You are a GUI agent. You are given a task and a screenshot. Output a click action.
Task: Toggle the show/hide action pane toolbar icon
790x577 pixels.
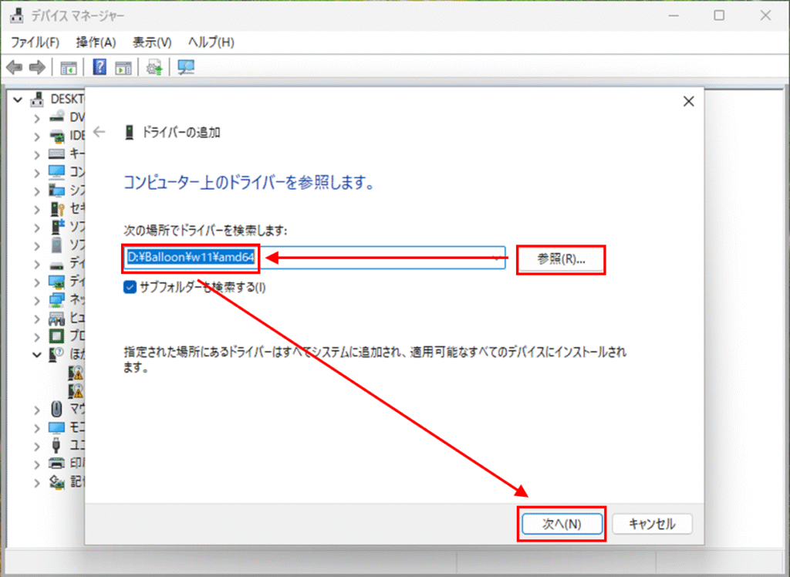point(123,68)
